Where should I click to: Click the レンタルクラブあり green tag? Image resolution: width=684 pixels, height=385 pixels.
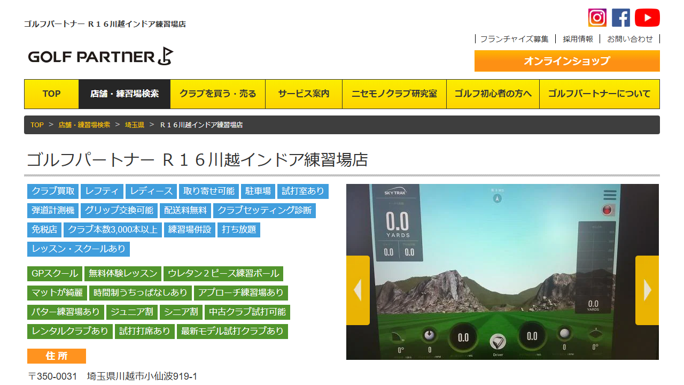pyautogui.click(x=70, y=332)
